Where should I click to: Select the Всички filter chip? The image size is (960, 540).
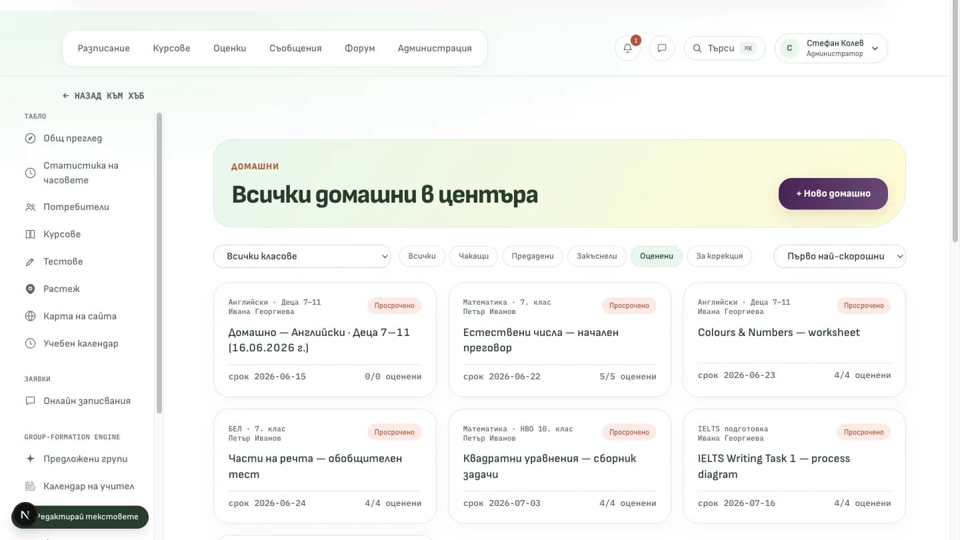(x=422, y=256)
